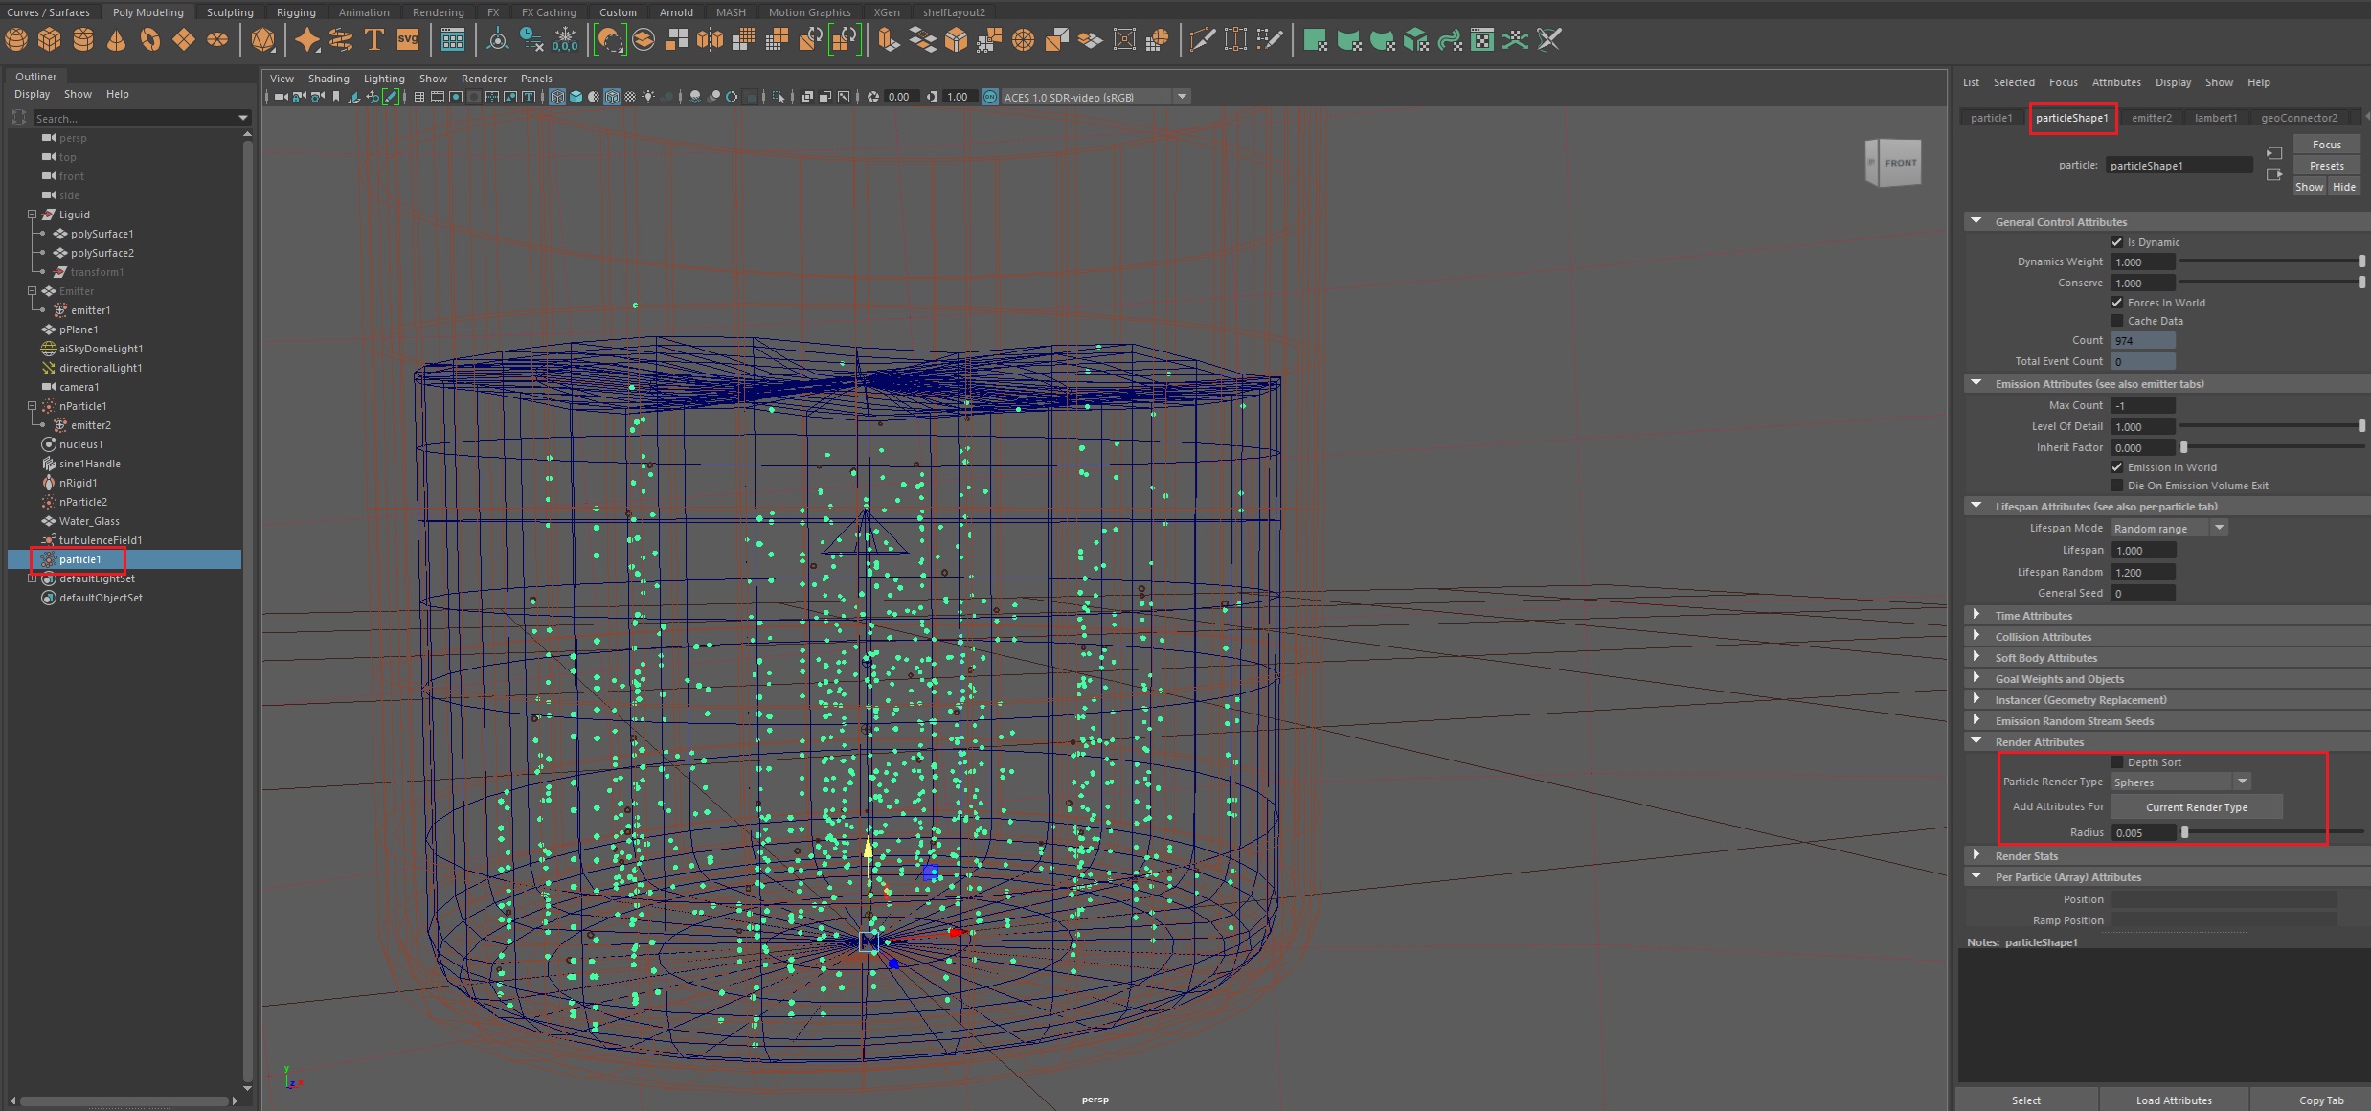The width and height of the screenshot is (2371, 1111).
Task: Toggle the Forces In World checkbox
Action: tap(2117, 303)
